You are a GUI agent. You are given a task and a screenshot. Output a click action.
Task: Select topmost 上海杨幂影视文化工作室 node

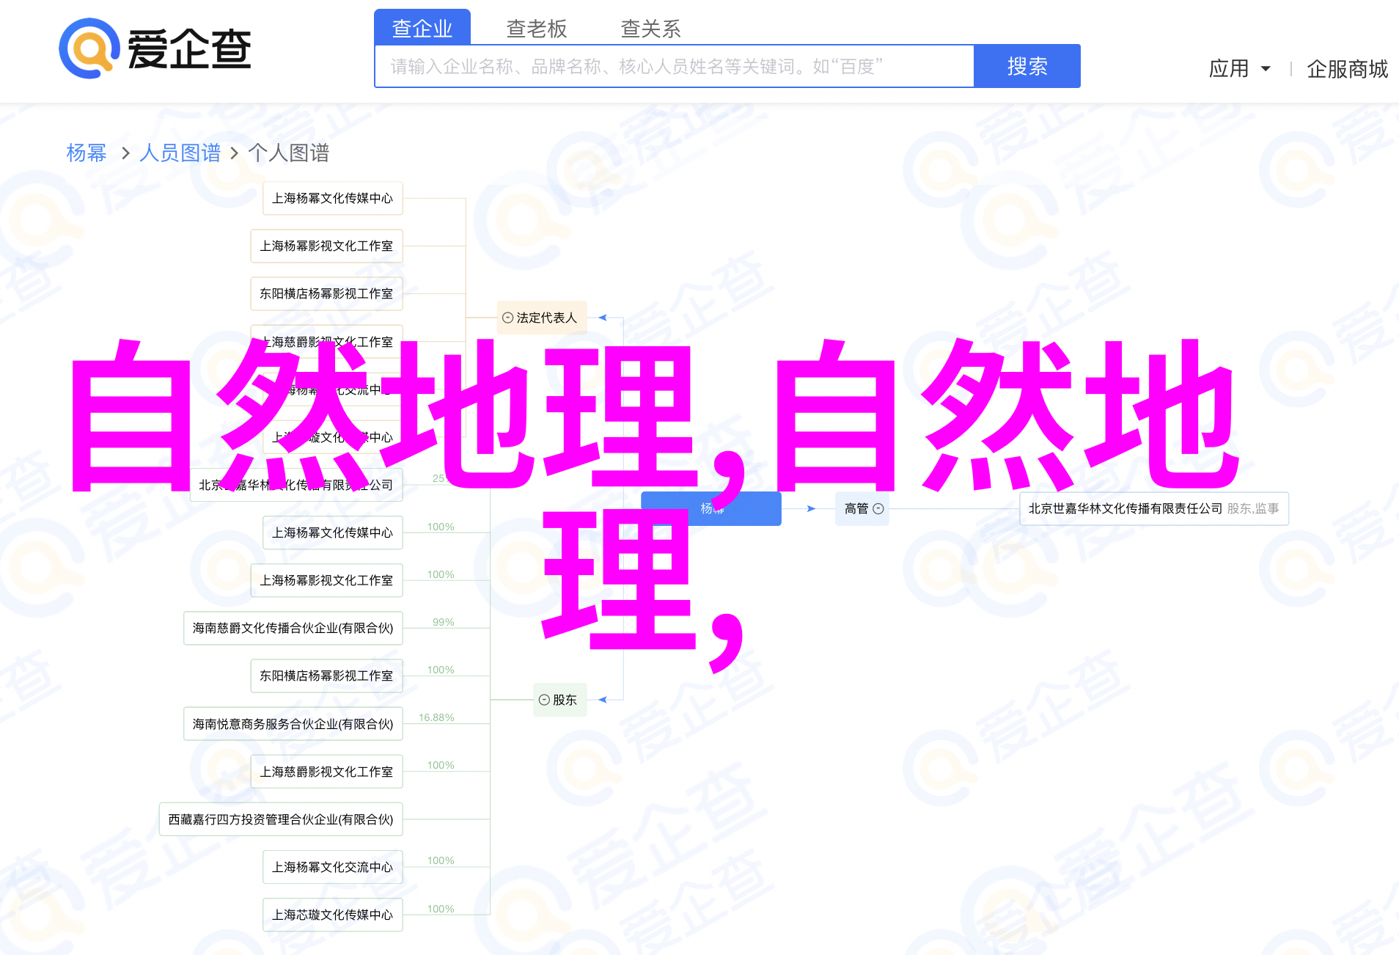(x=327, y=246)
